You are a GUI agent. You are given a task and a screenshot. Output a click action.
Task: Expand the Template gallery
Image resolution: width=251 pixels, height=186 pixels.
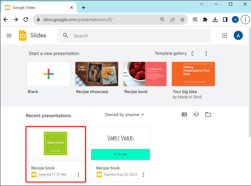tap(174, 54)
